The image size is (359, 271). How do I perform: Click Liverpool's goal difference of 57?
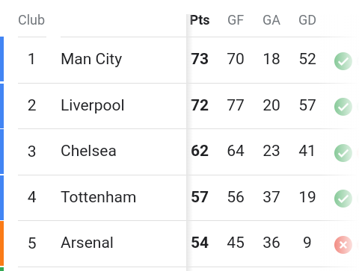pos(307,105)
